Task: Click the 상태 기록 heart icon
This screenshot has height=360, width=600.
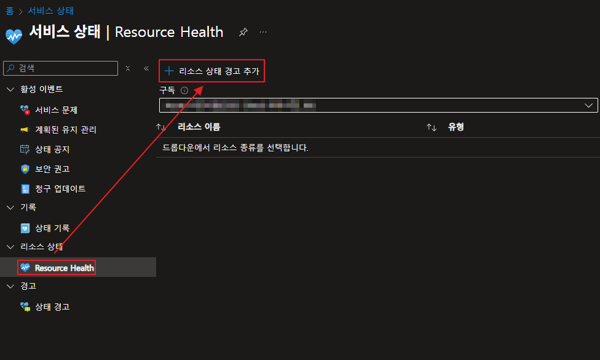Action: 25,228
